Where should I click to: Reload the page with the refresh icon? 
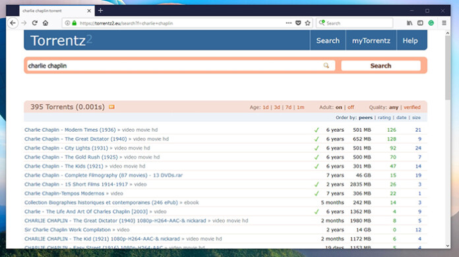34,23
